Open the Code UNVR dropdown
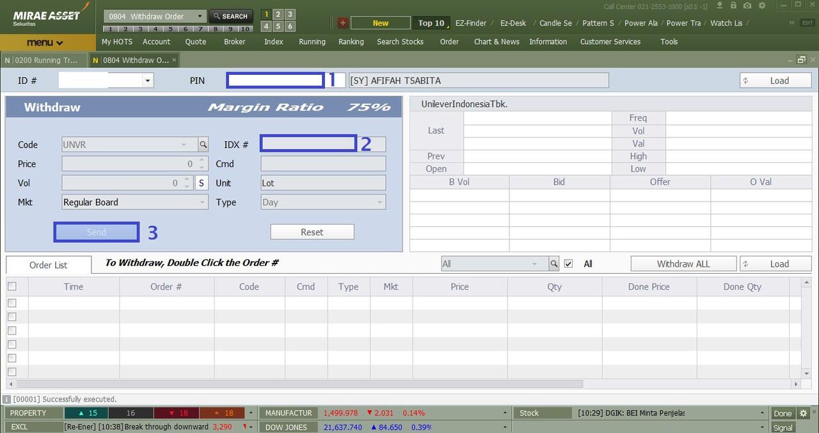This screenshot has height=433, width=819. (184, 145)
